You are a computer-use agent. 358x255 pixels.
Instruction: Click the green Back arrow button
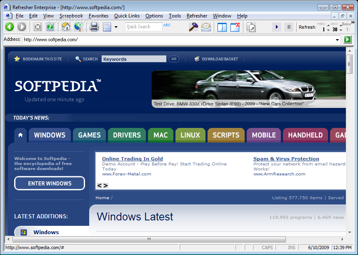10,27
